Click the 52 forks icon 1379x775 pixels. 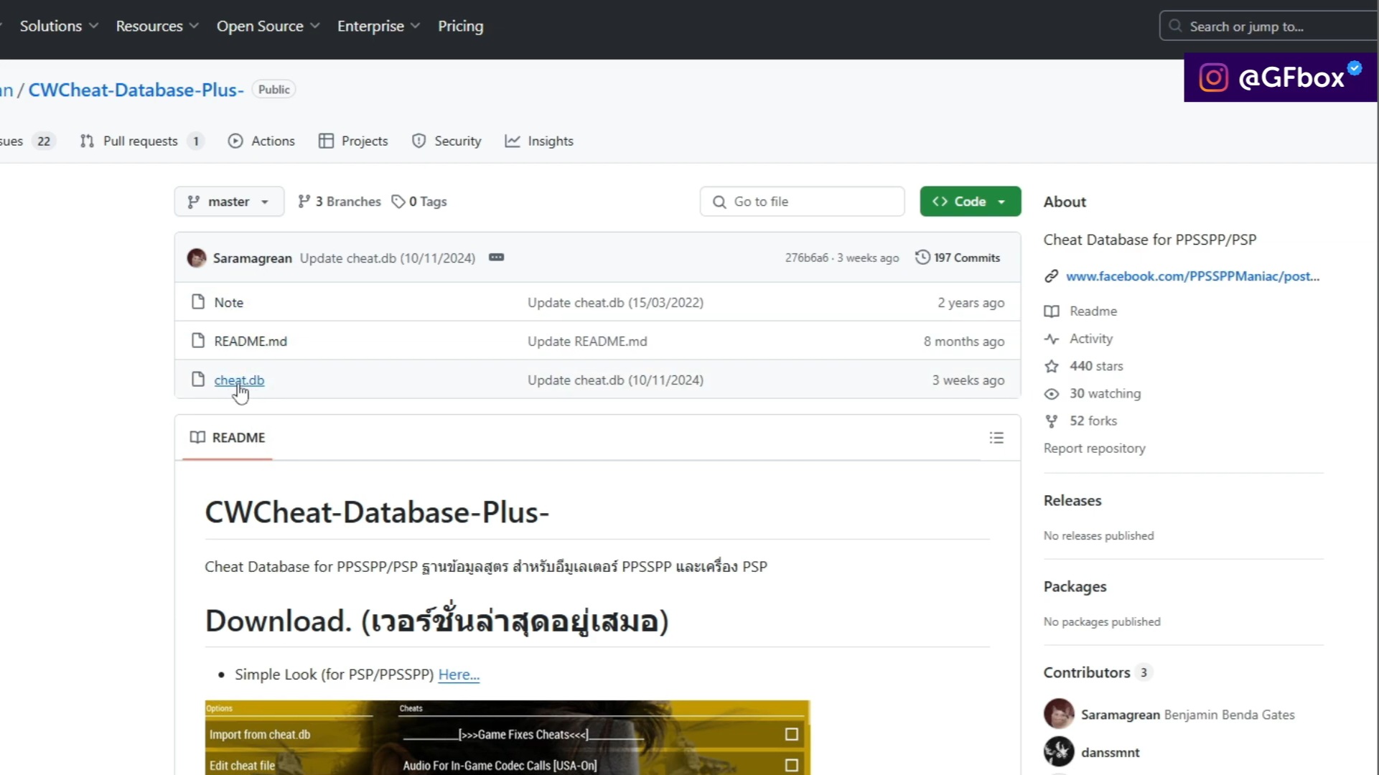[1052, 421]
